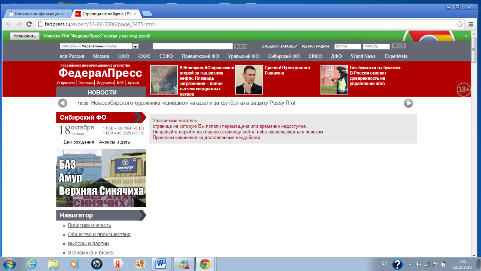
Task: Open the Pussy Riot headline
Action: coord(193,103)
